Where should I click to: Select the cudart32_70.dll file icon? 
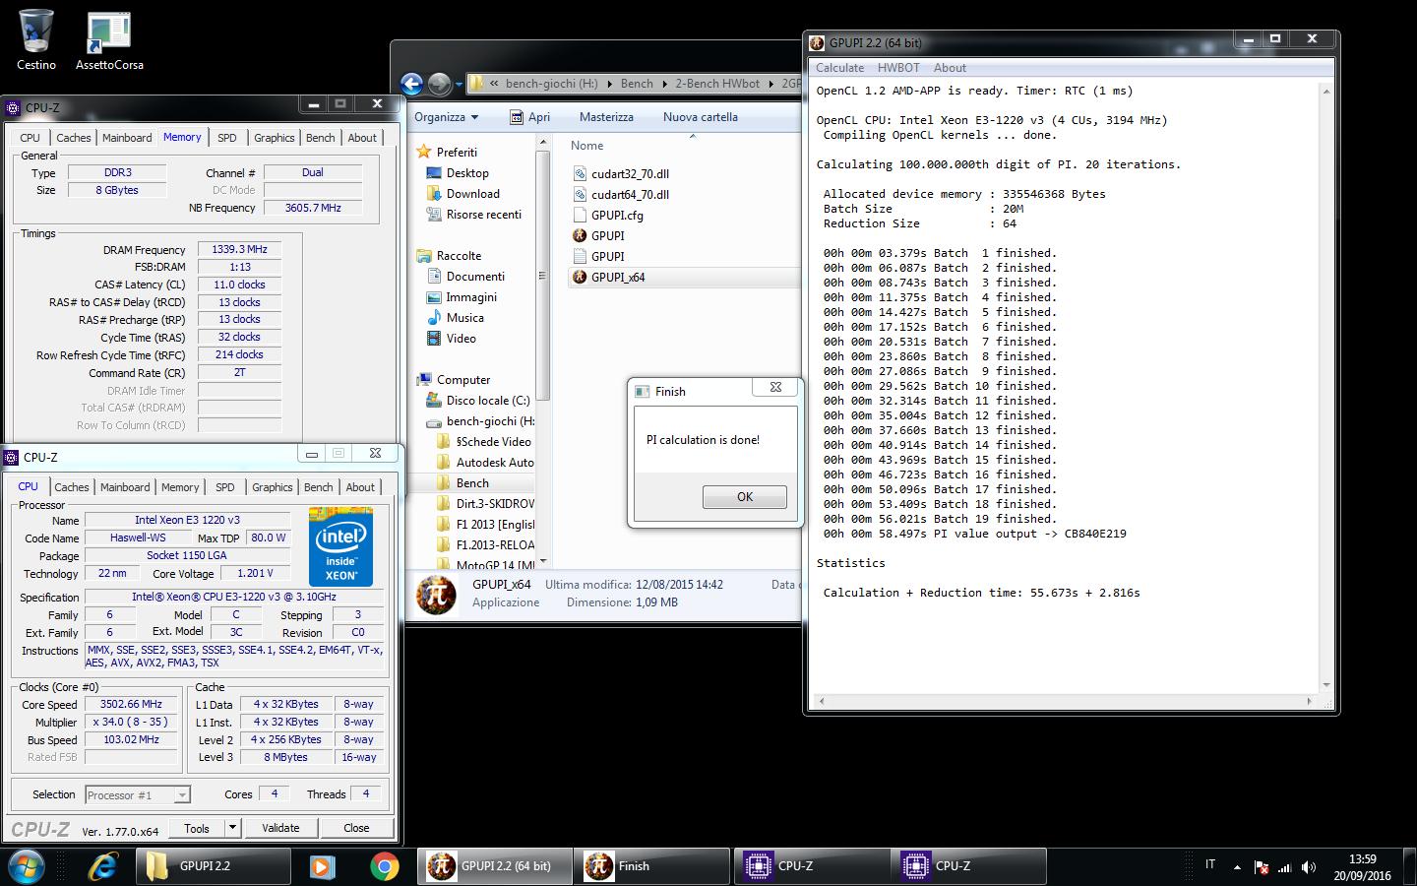coord(580,173)
